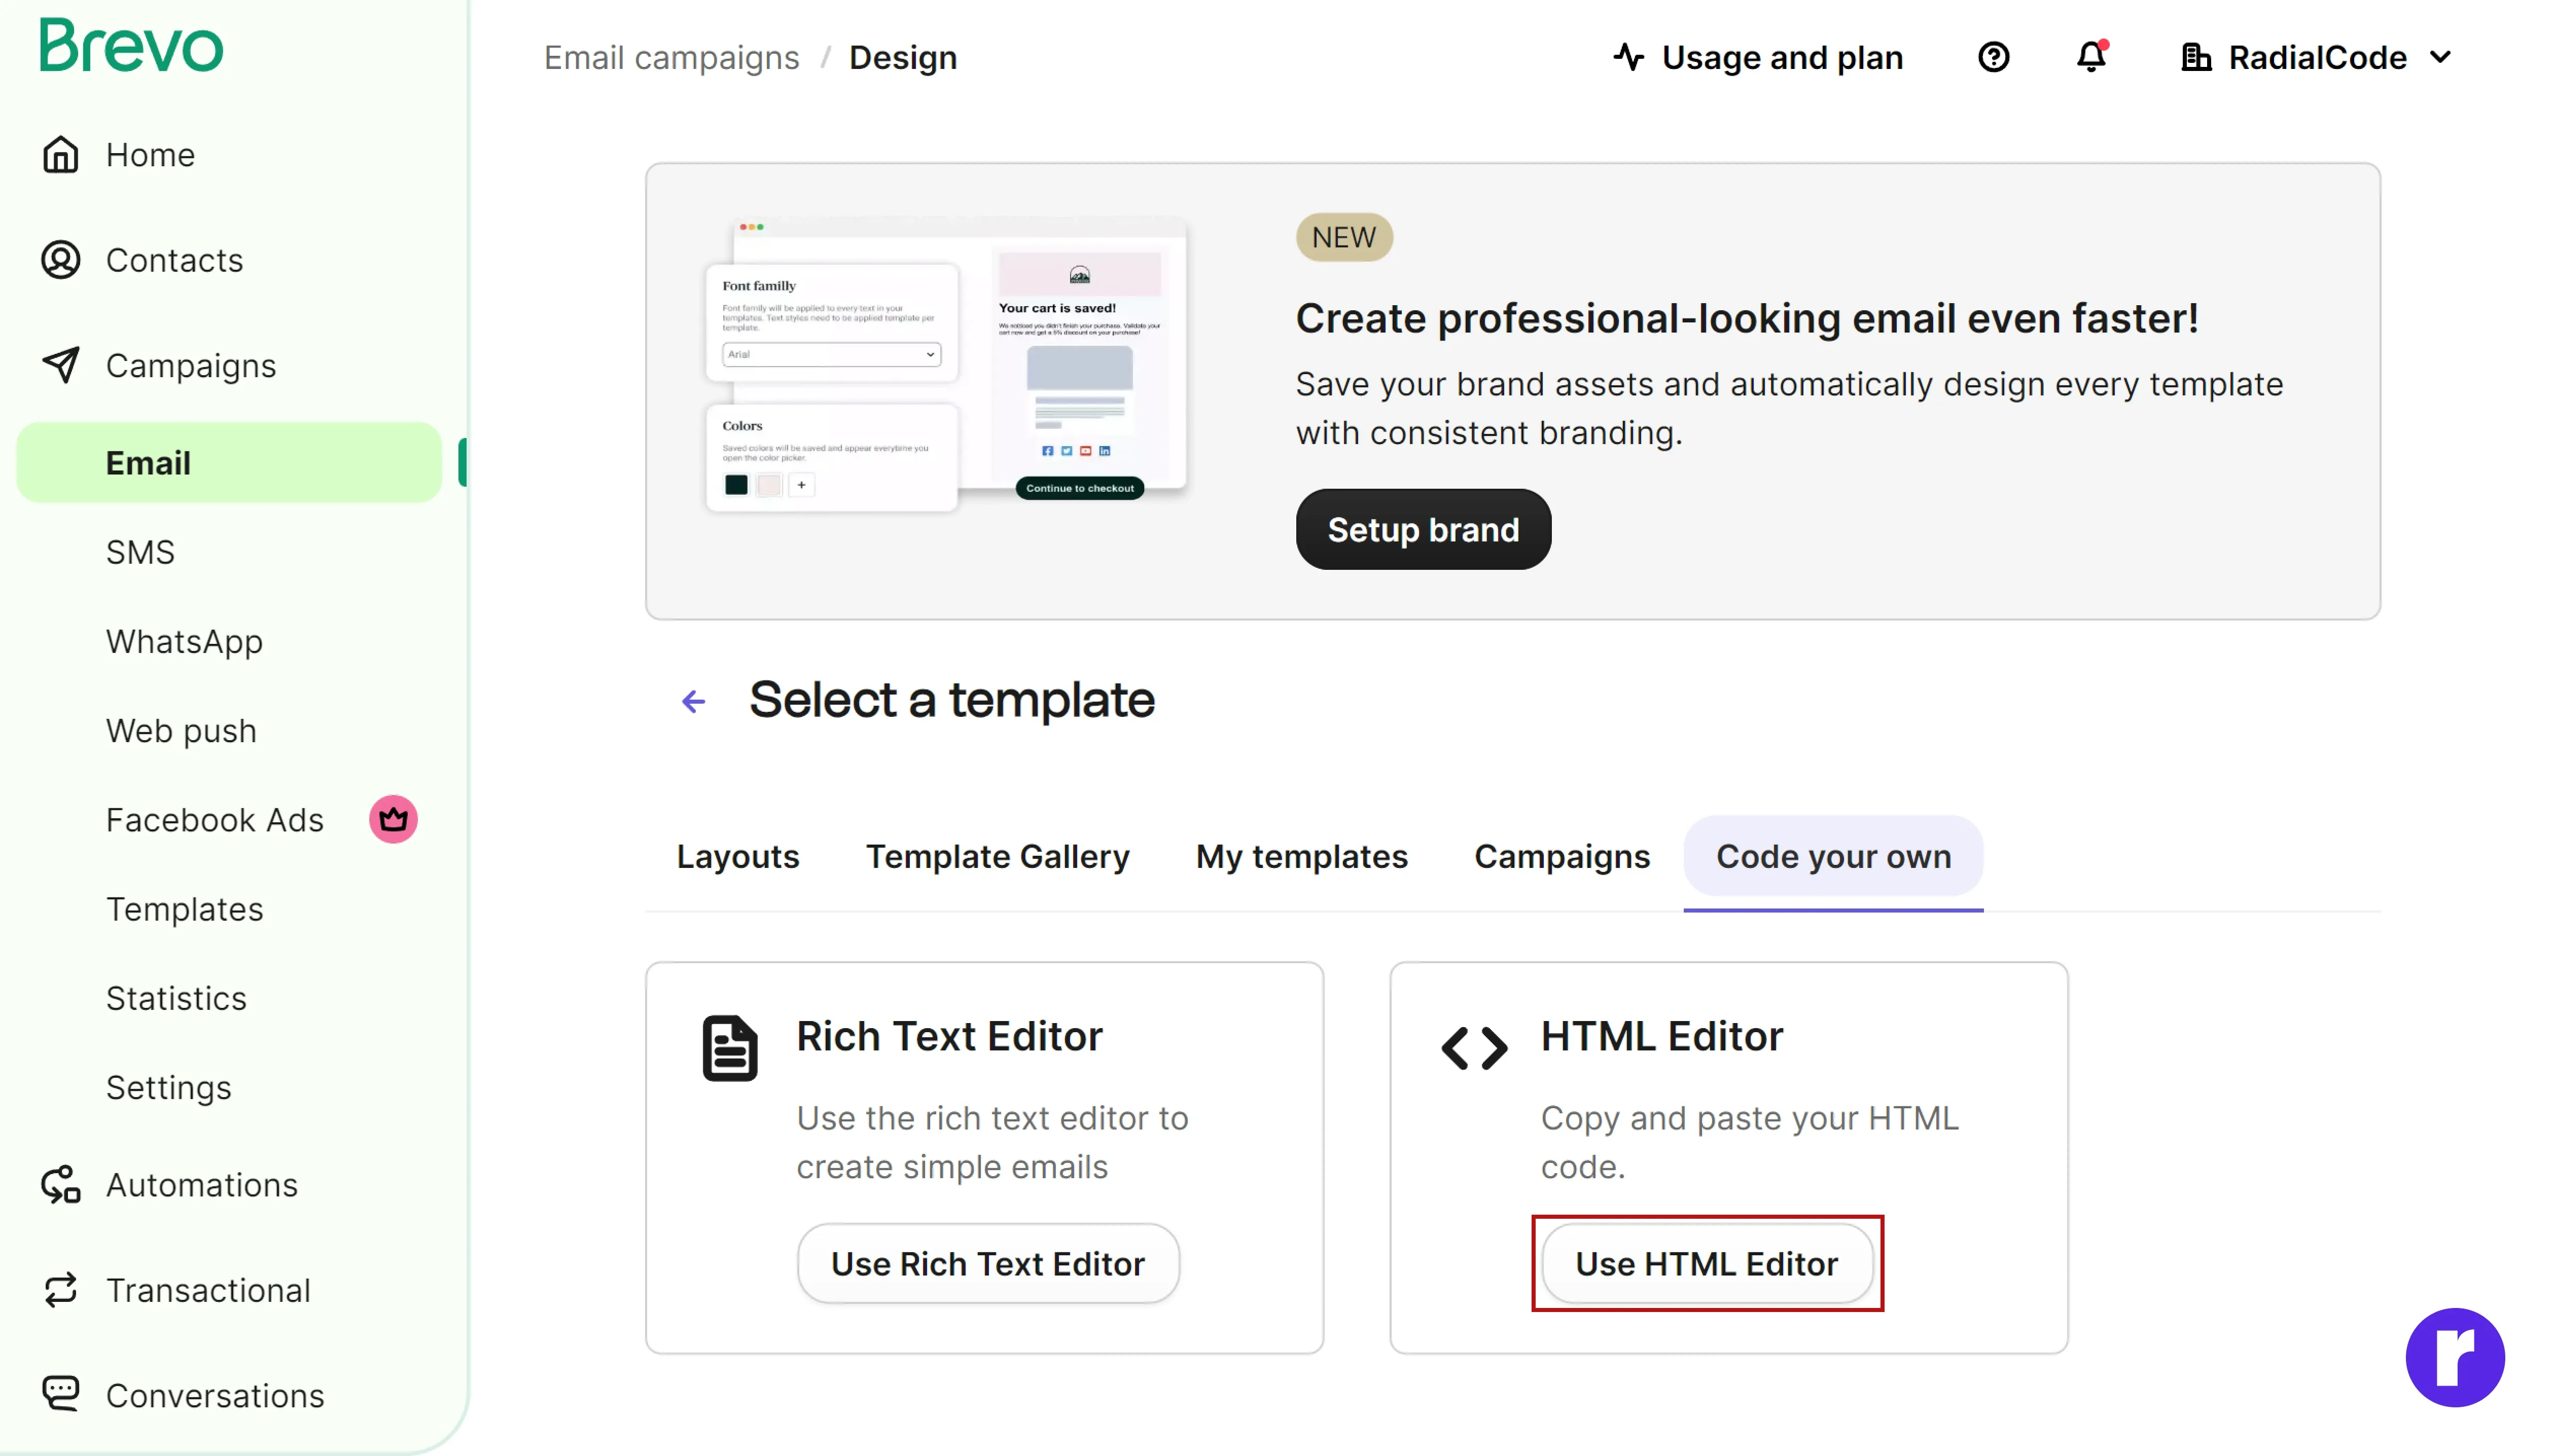Click the Use HTML Editor button

[1707, 1263]
